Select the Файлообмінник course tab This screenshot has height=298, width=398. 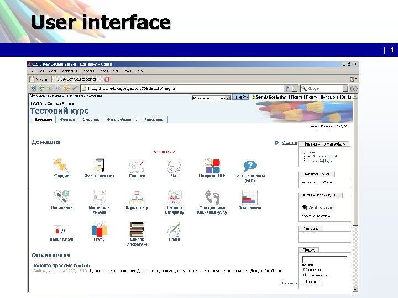click(x=122, y=119)
